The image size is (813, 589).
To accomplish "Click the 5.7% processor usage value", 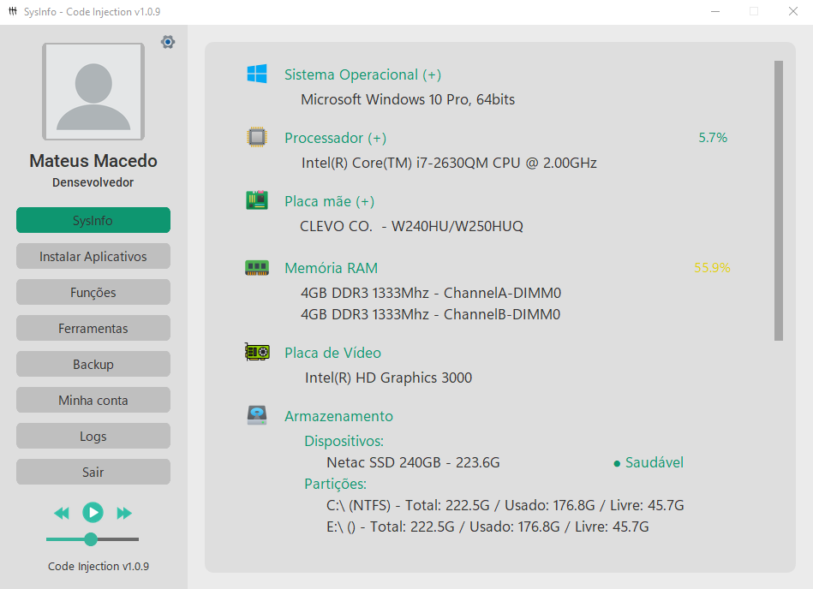I will tap(713, 137).
